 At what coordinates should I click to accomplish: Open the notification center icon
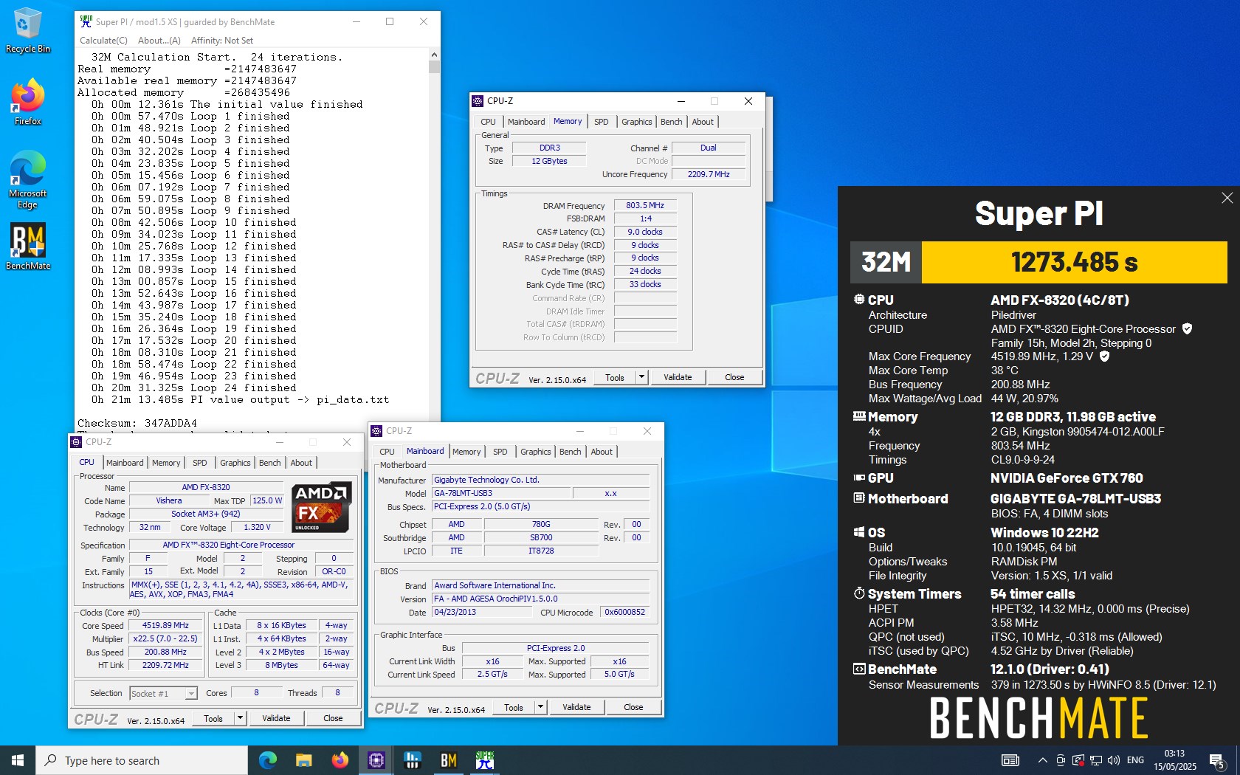click(1217, 760)
